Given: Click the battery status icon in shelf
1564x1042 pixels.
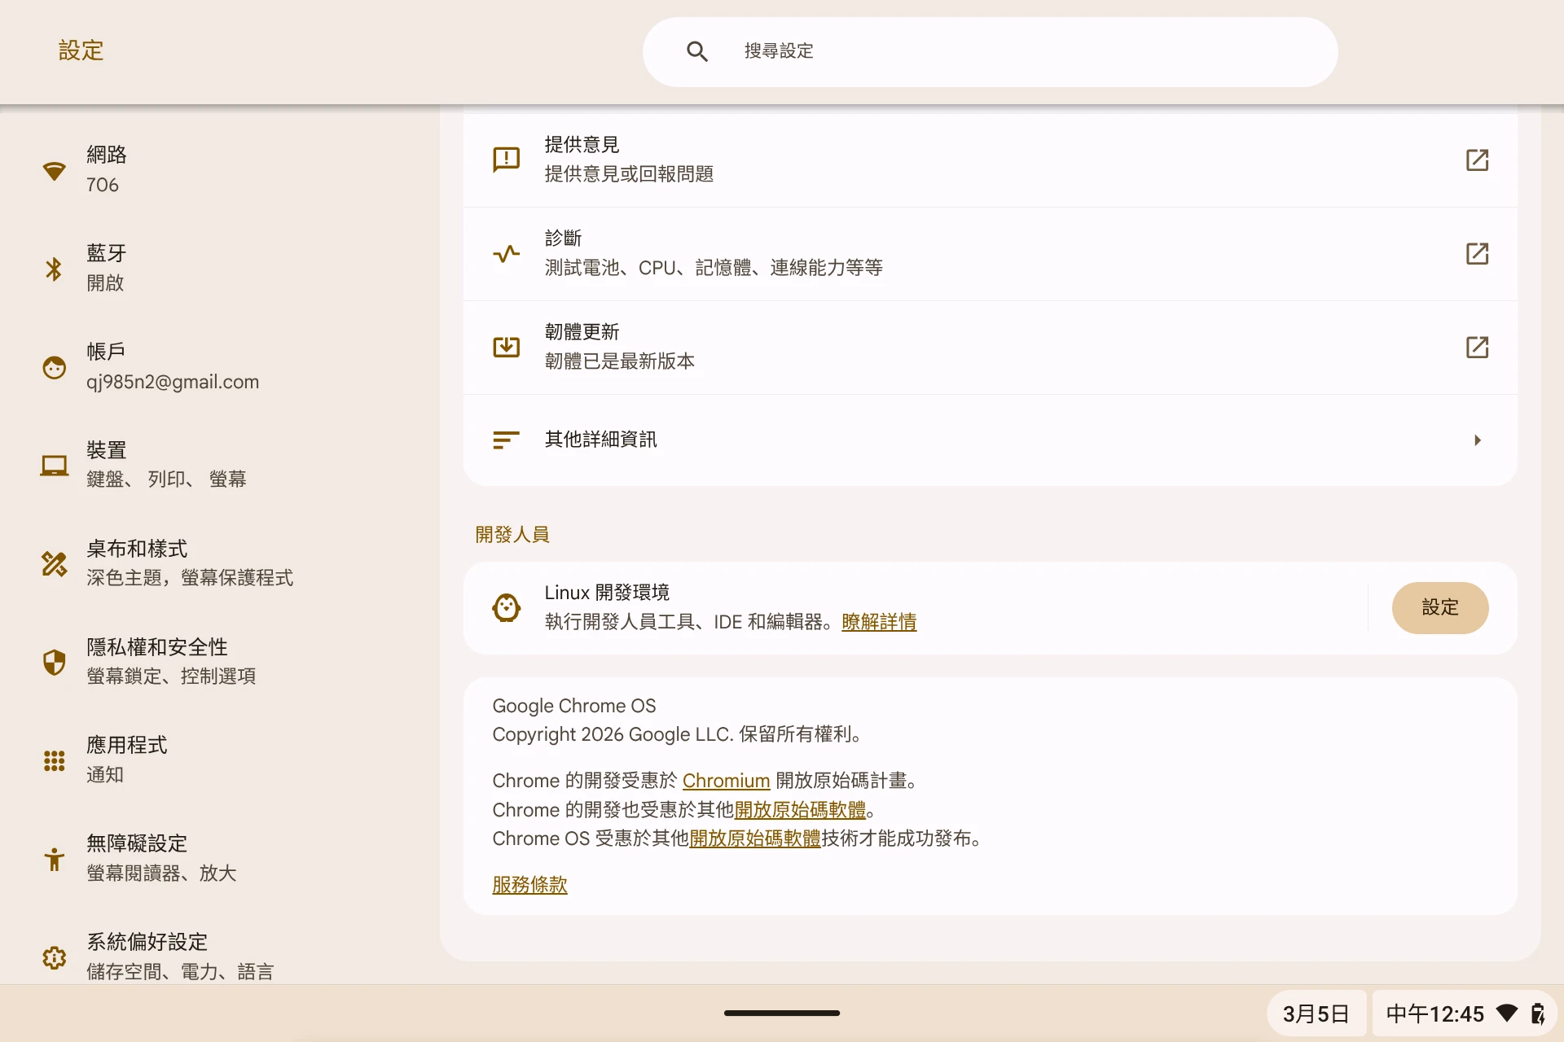Looking at the screenshot, I should (x=1537, y=1014).
